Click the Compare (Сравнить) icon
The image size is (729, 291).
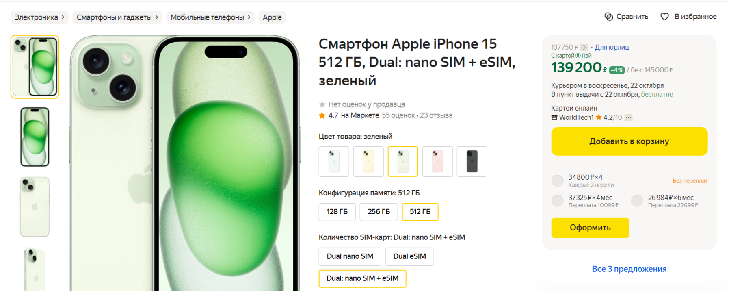[608, 17]
